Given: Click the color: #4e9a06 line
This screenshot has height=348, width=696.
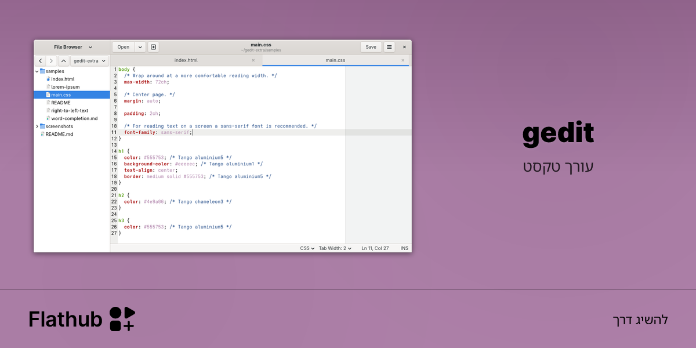Looking at the screenshot, I should point(177,202).
